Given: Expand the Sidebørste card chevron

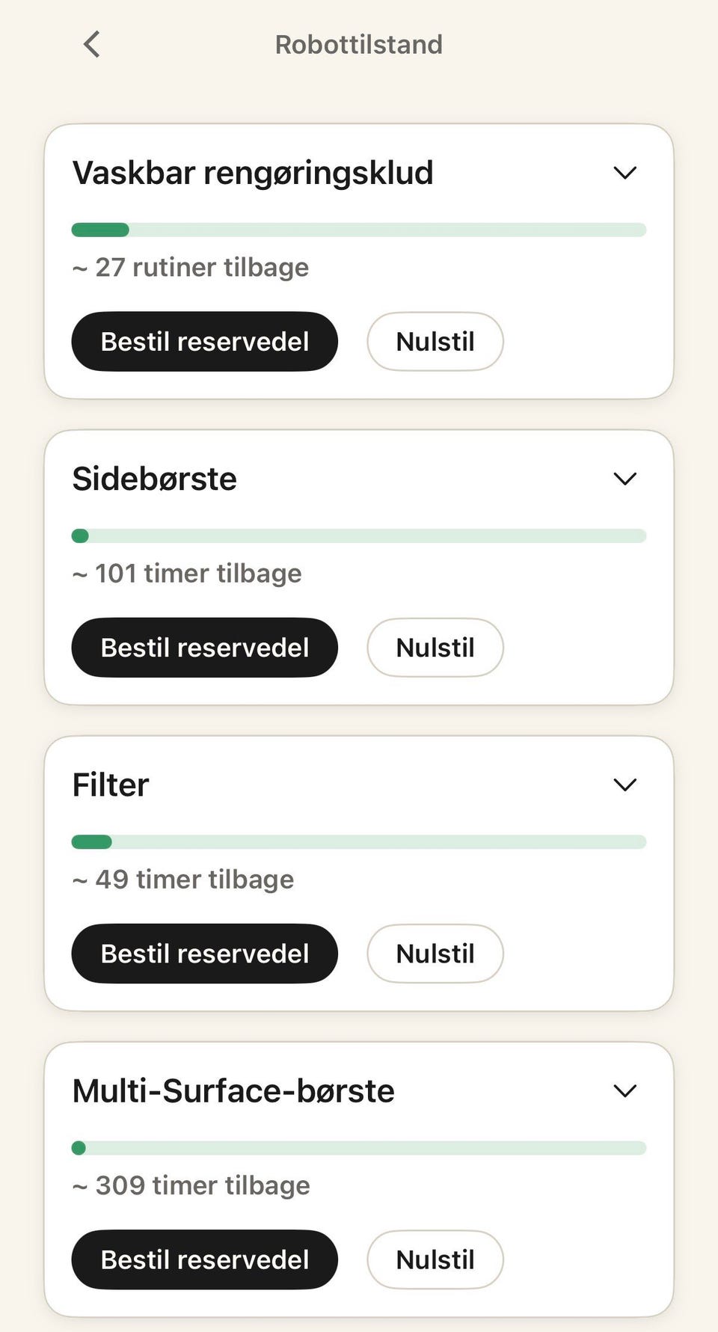Looking at the screenshot, I should [x=625, y=479].
